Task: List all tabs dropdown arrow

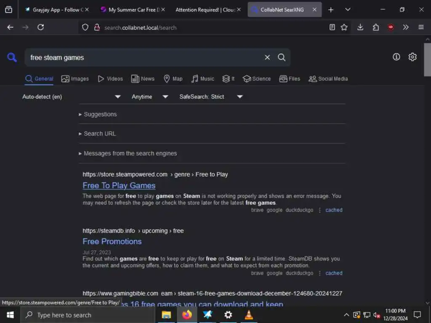Action: click(x=347, y=10)
